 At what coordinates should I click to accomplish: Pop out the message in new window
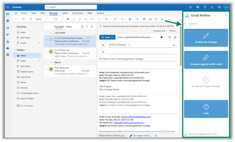coord(175,37)
